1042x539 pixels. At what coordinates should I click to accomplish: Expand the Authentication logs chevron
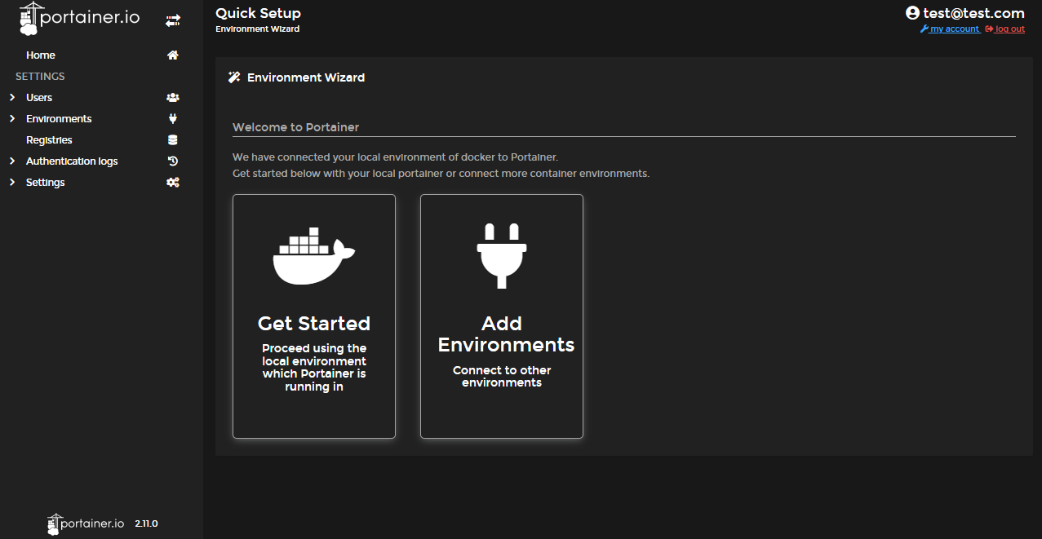(x=12, y=161)
